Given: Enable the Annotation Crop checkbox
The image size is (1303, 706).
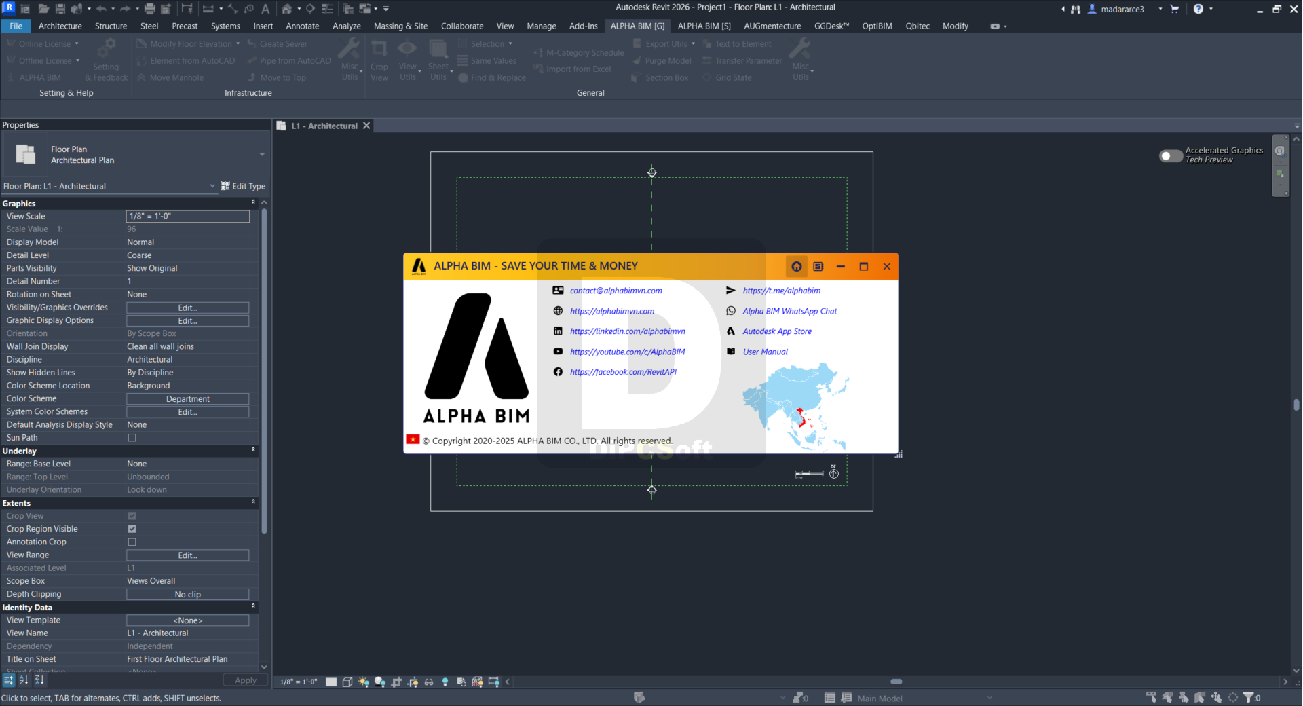Looking at the screenshot, I should tap(132, 542).
